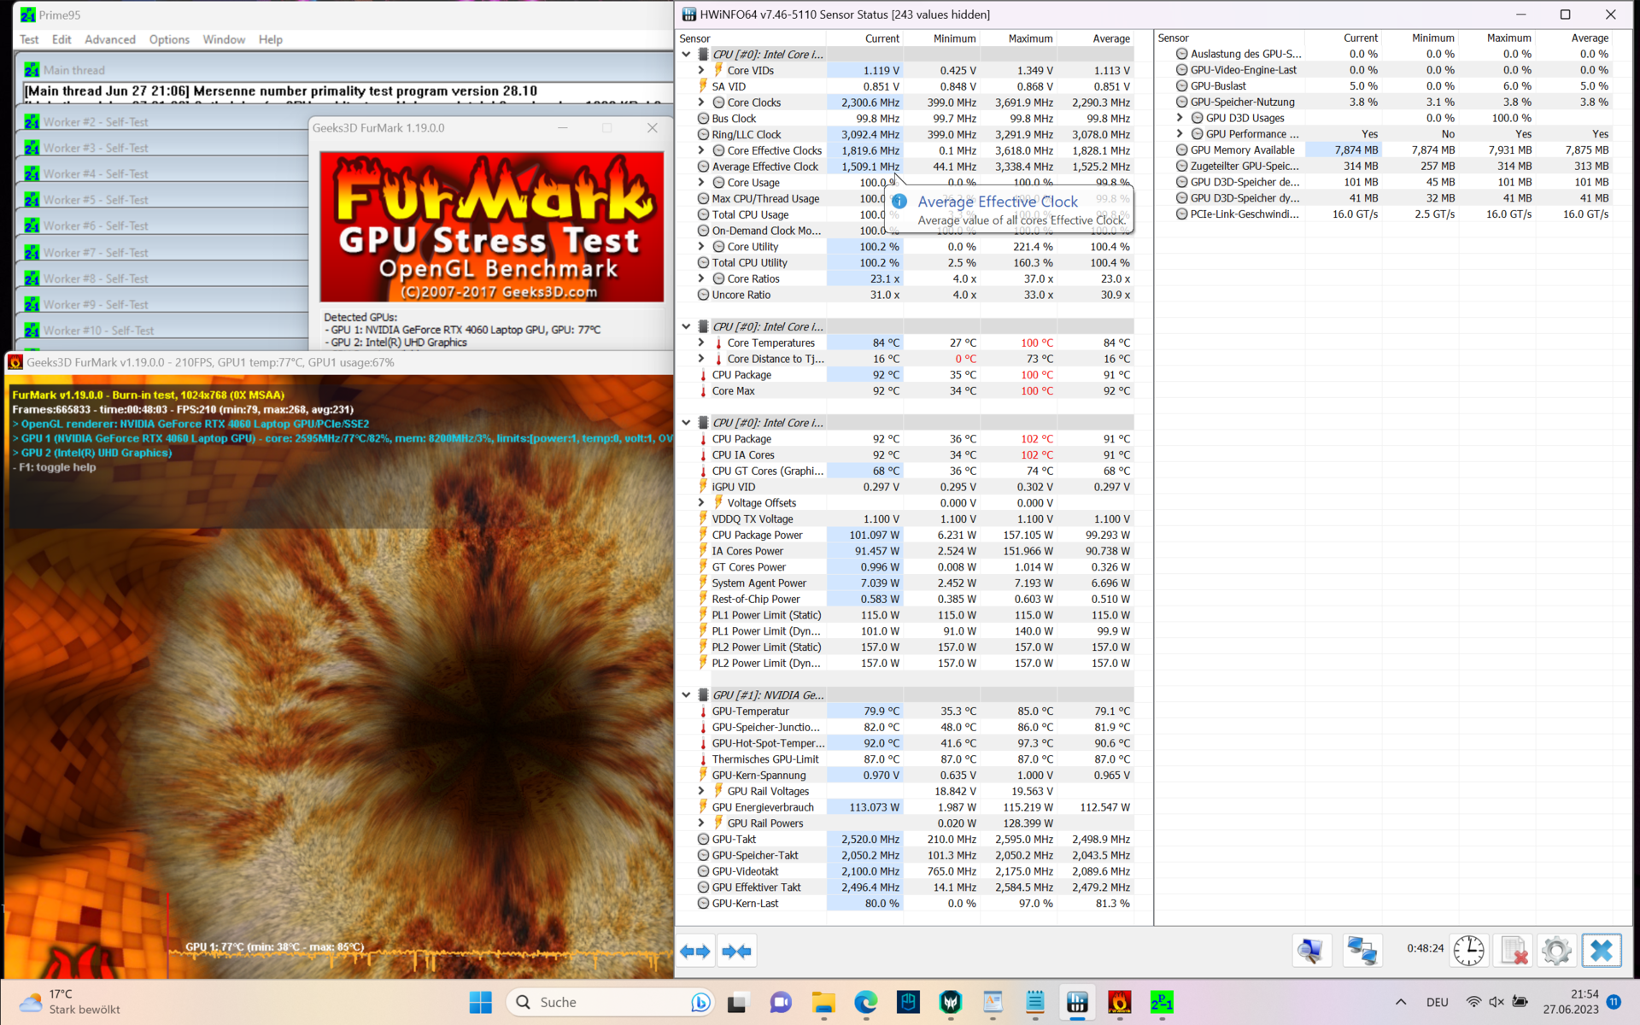This screenshot has height=1025, width=1640.
Task: Click the reset clock icon
Action: pos(1468,951)
